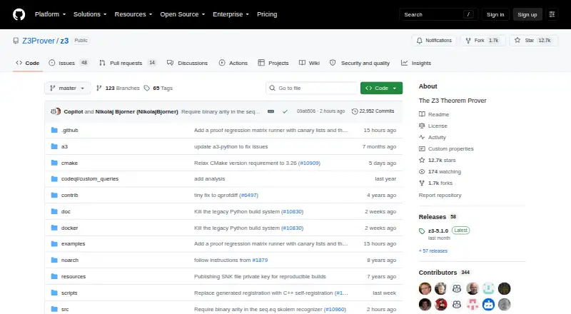
Task: Open the Insights tab
Action: click(416, 63)
